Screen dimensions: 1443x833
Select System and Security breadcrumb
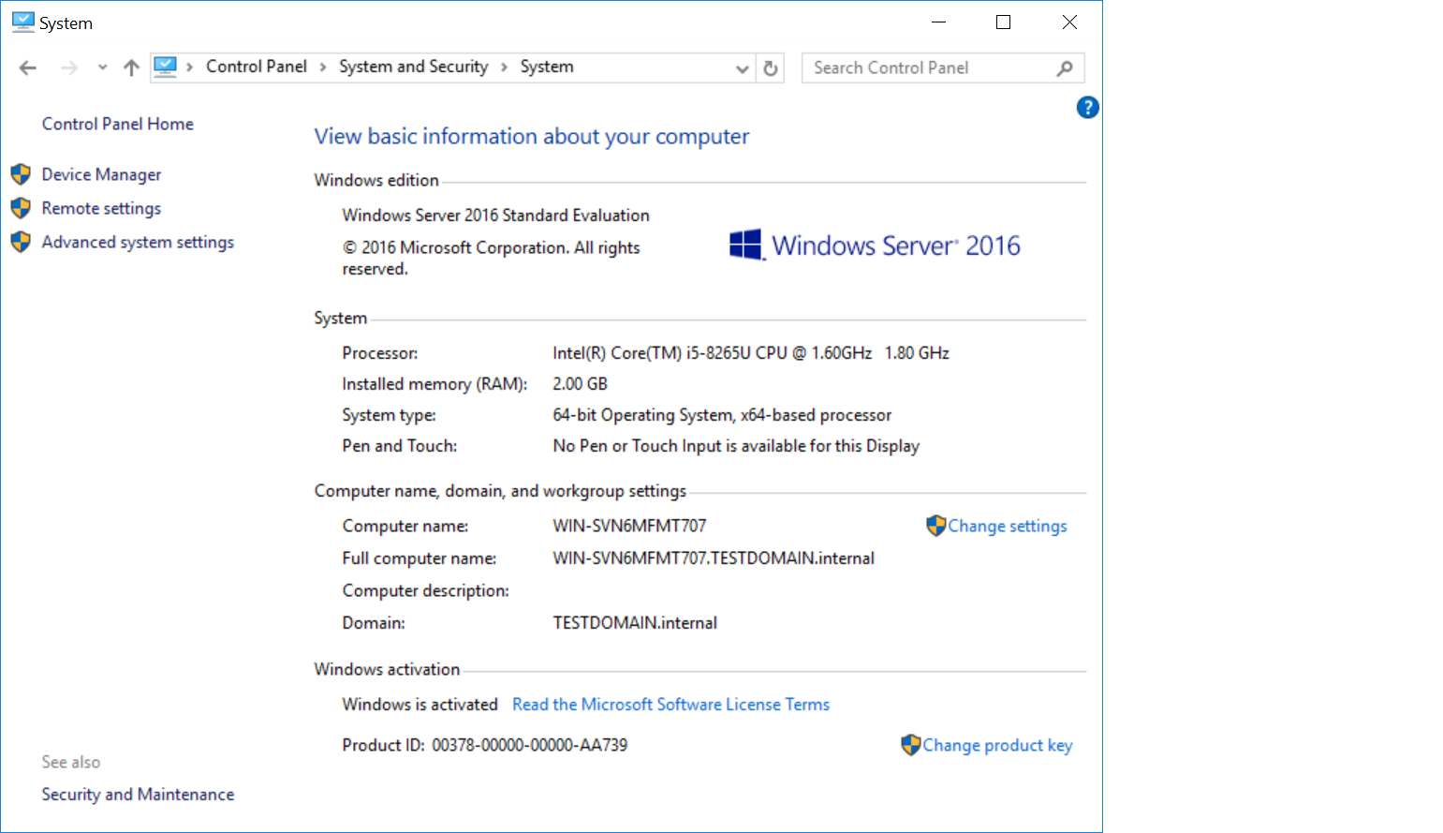click(413, 67)
